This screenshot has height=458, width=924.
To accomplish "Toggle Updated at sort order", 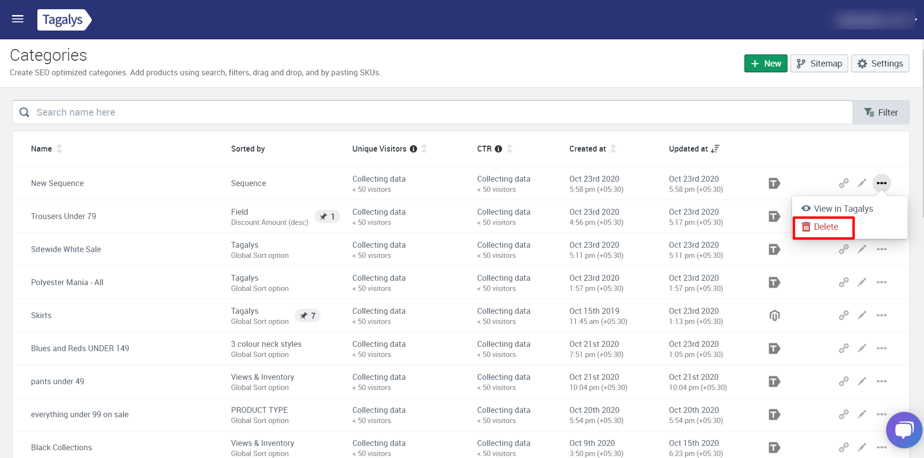I will click(x=715, y=149).
